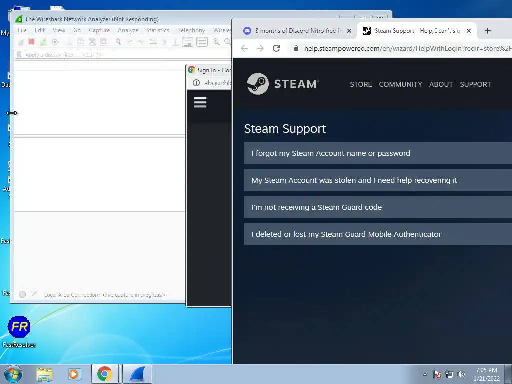
Task: Open Steam ABOUT navigation link
Action: point(441,84)
